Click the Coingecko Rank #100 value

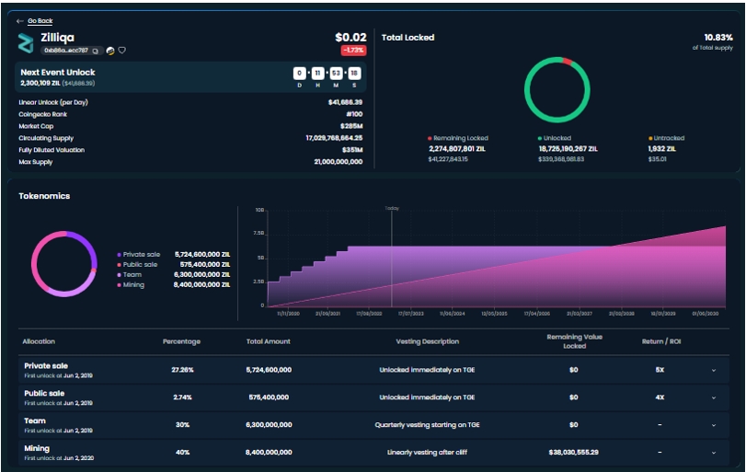pos(354,114)
